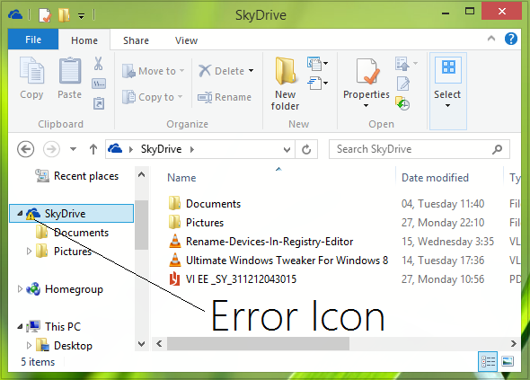Open the Easy access dropdown
This screenshot has height=380, width=530.
(317, 84)
